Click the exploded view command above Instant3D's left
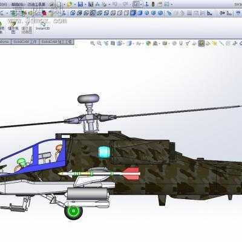Screen dimensions: 242x242 click(13, 27)
